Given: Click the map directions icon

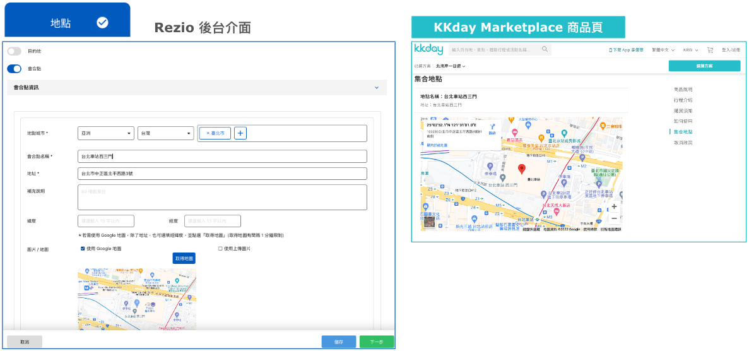Looking at the screenshot, I should click(492, 128).
